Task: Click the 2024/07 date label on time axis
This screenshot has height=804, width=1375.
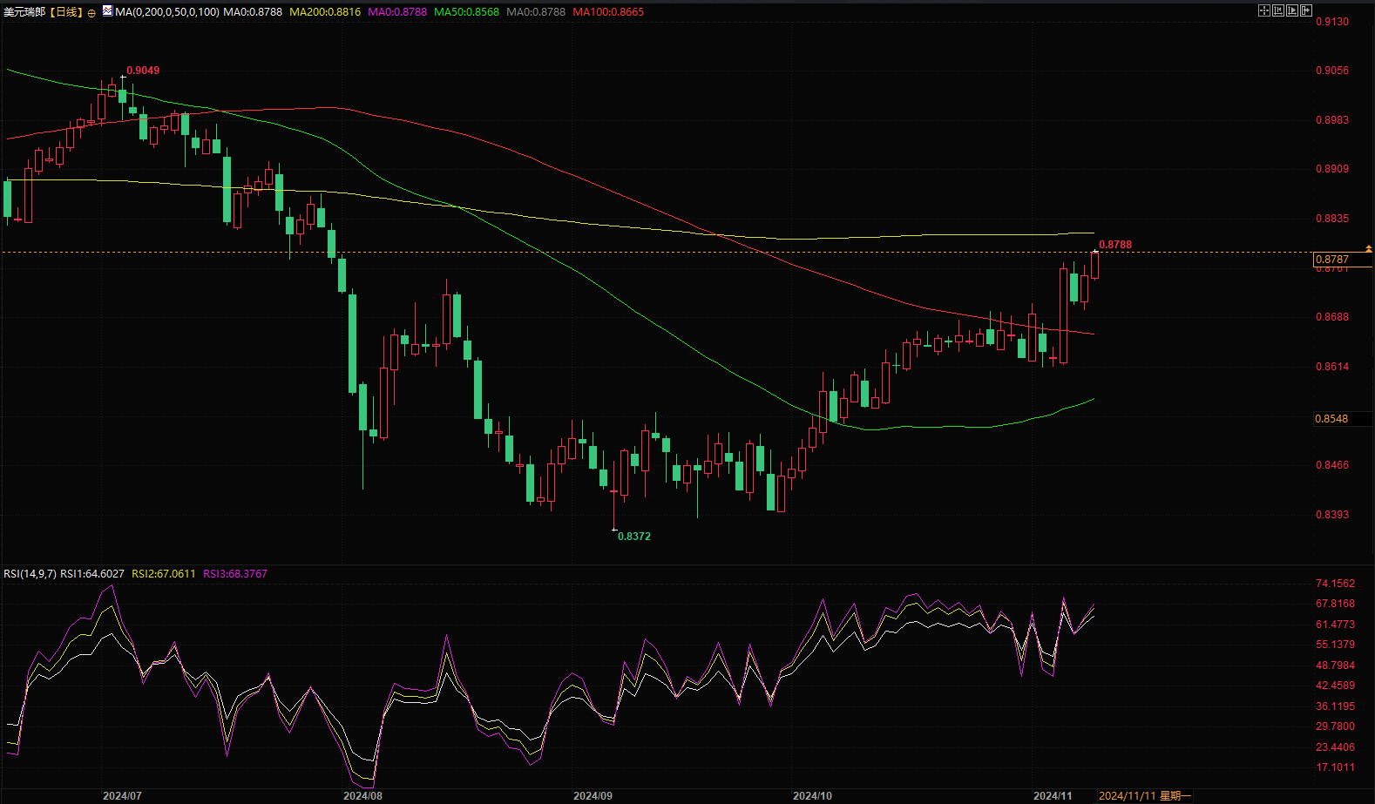Action: pyautogui.click(x=122, y=796)
